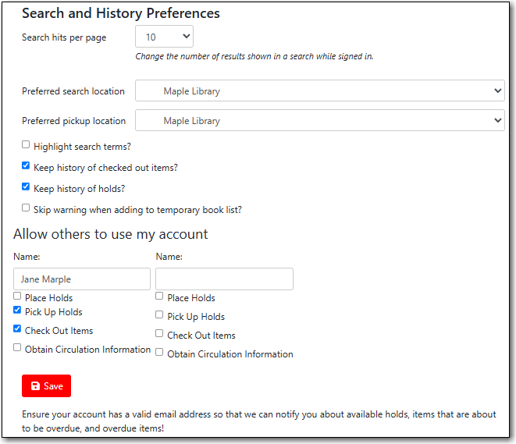
Task: Focus the empty Name input field
Action: 224,279
